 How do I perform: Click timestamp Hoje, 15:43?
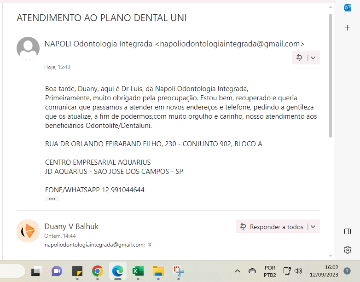tap(57, 67)
